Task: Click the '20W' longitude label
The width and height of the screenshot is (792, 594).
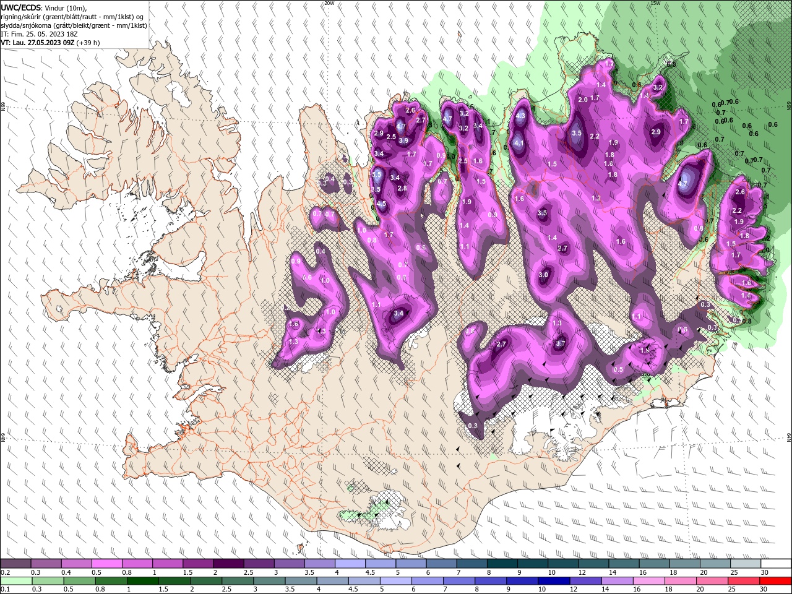Action: pos(329,3)
